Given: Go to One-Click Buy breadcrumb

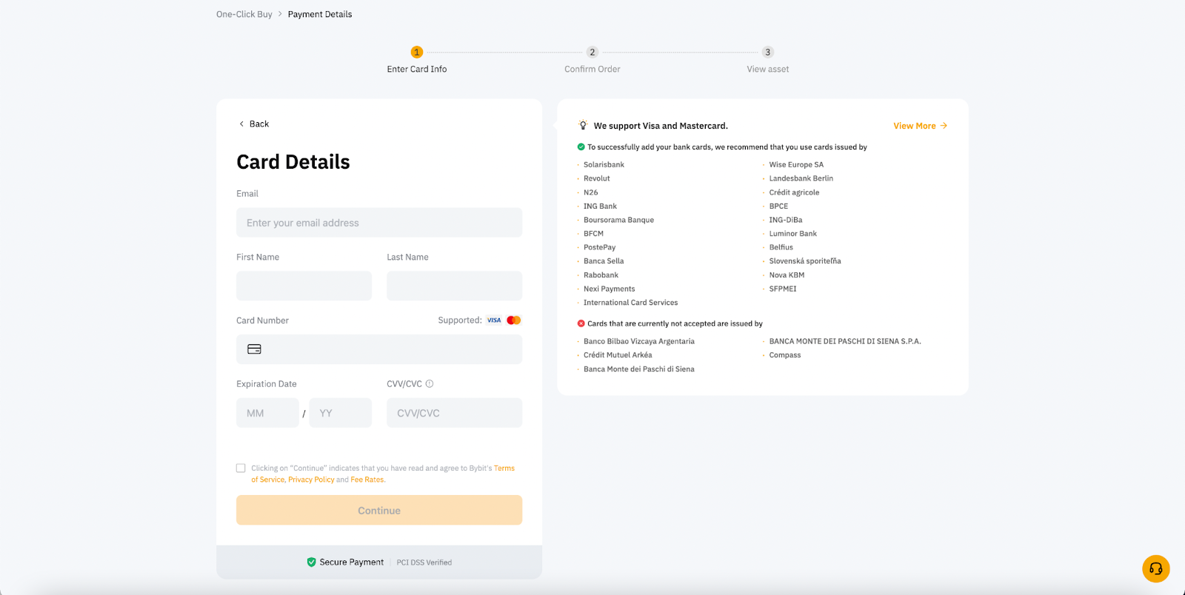Looking at the screenshot, I should tap(244, 14).
